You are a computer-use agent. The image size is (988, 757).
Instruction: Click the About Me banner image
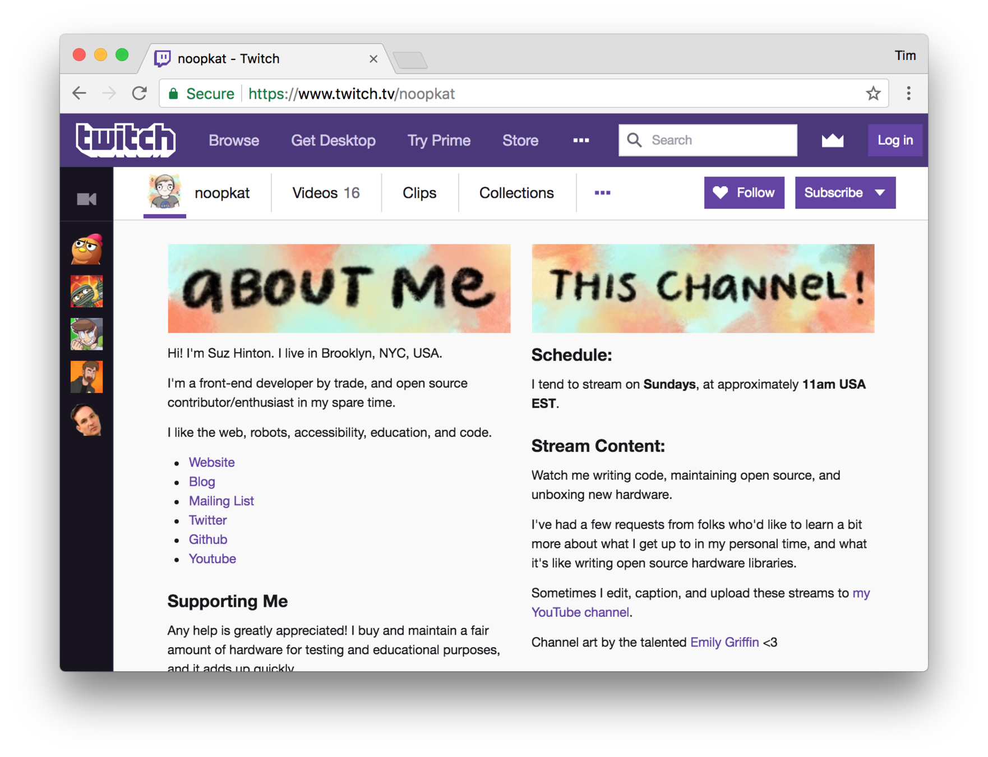pos(339,288)
